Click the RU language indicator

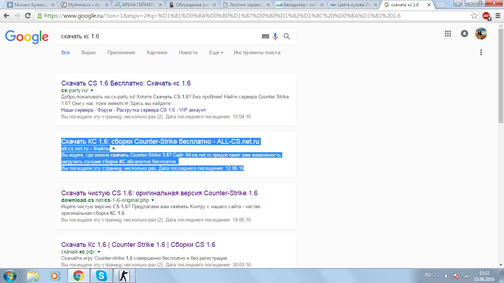[428, 275]
